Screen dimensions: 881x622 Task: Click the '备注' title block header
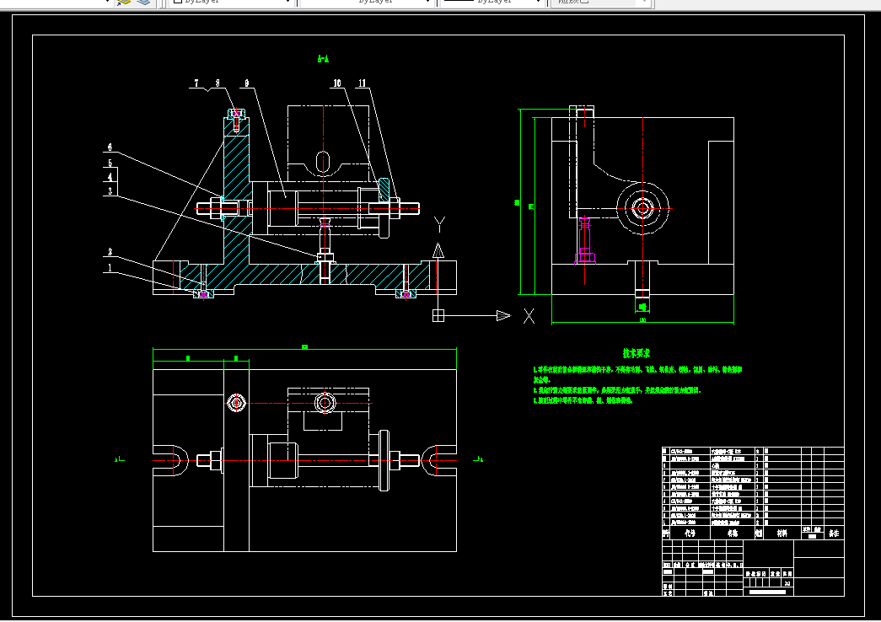834,534
